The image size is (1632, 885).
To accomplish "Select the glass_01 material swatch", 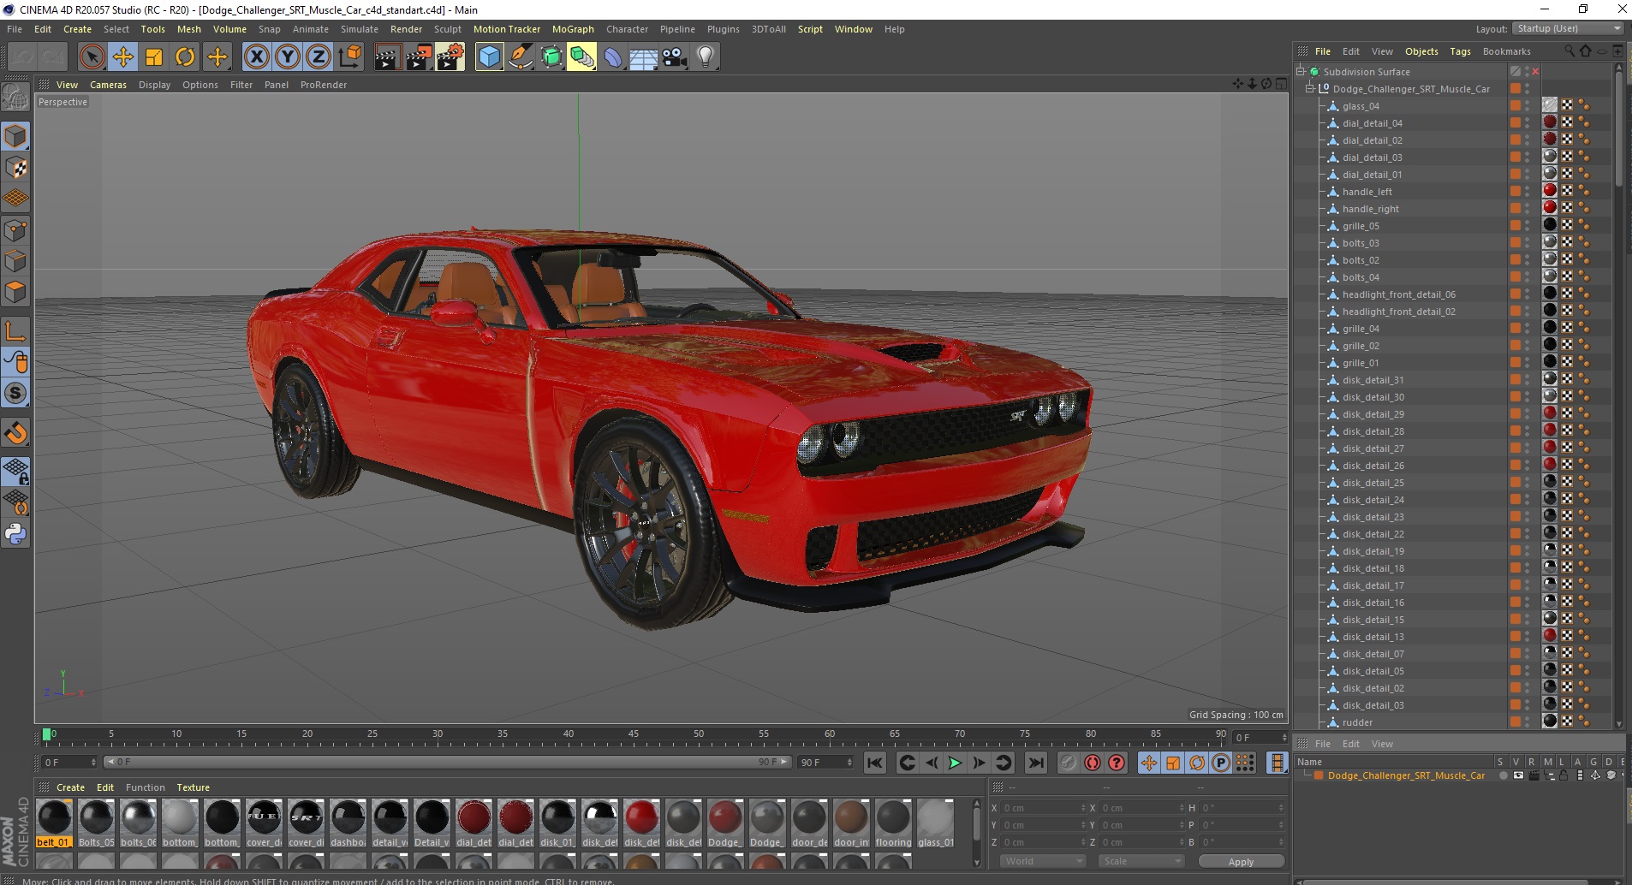I will pos(935,823).
